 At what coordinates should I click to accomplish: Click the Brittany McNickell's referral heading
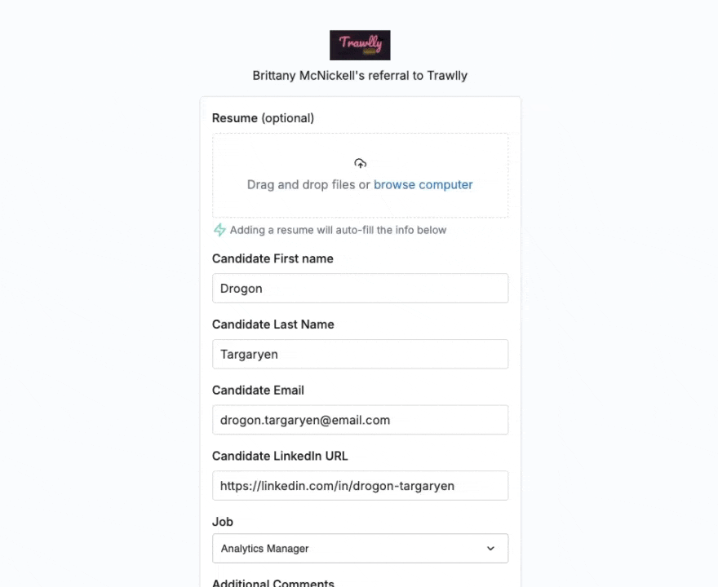click(x=360, y=76)
